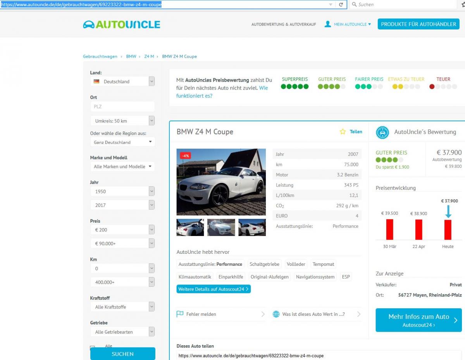Select the first small car thumbnail

(x=190, y=227)
